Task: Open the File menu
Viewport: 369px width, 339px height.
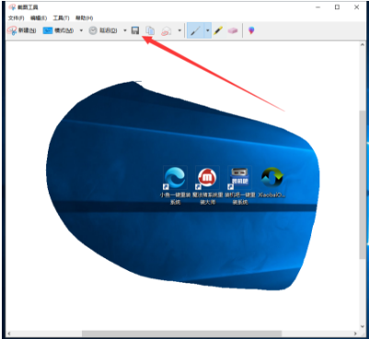Action: coord(17,18)
